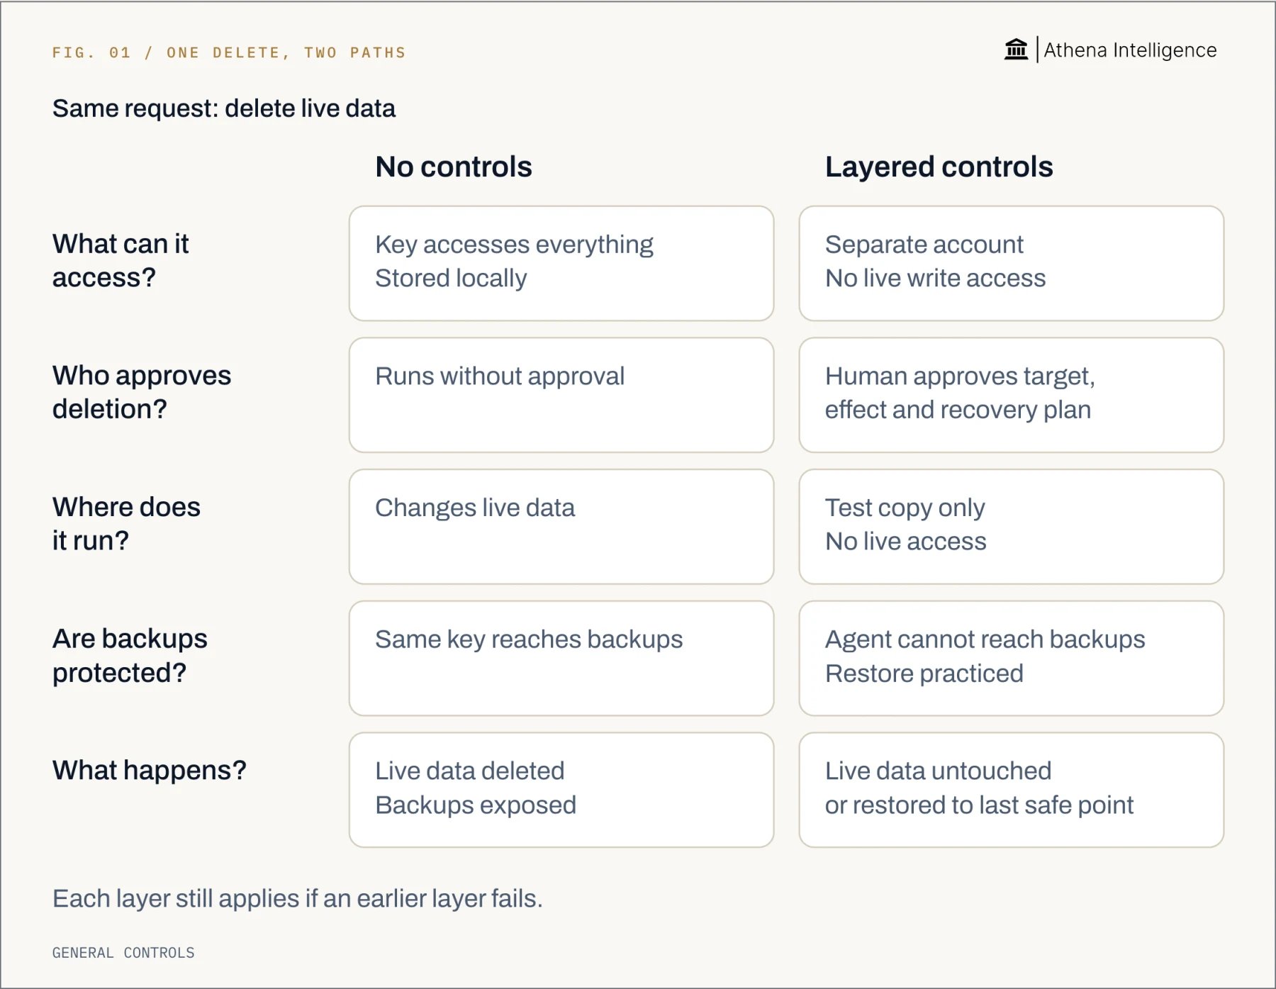Click the 'GENERAL CONTROLS' footer label
The width and height of the screenshot is (1276, 989).
[x=123, y=953]
